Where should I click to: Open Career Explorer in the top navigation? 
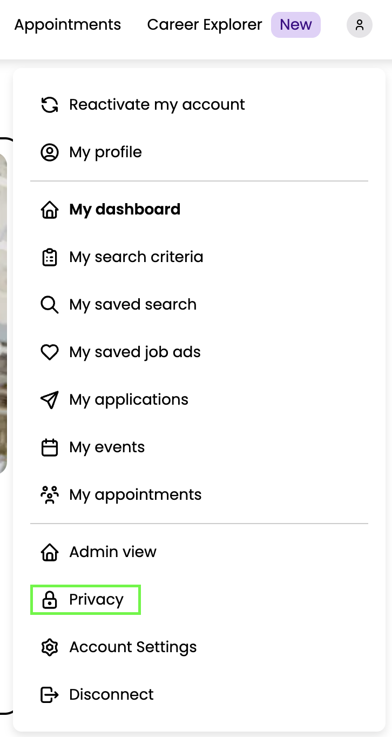coord(205,25)
